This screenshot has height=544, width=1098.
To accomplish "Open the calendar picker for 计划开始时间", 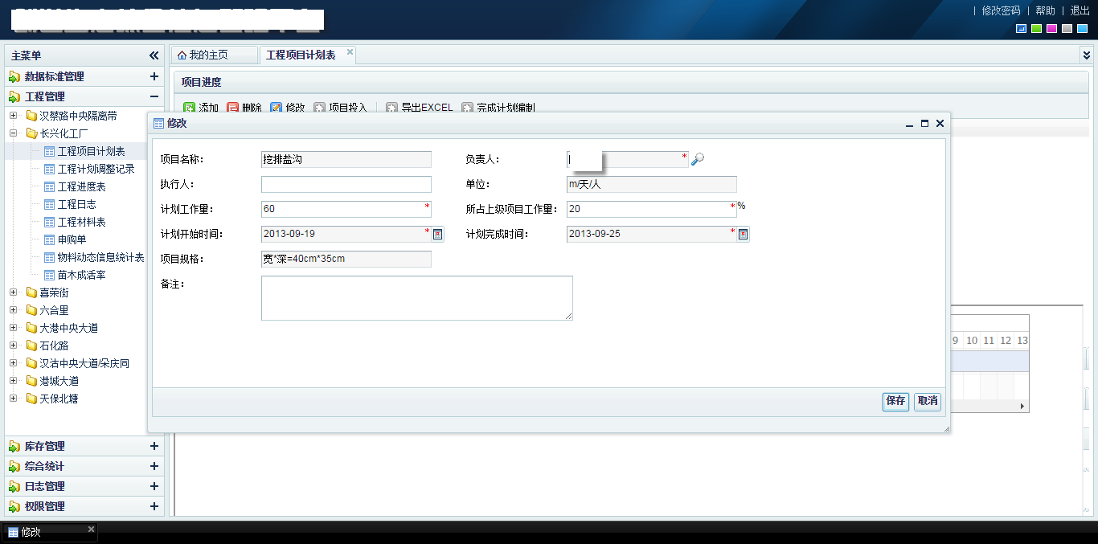I will point(438,234).
